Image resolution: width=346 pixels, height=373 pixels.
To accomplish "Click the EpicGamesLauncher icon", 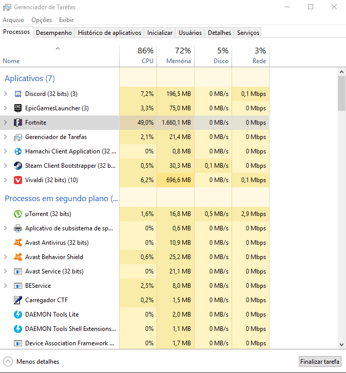I will (18, 108).
